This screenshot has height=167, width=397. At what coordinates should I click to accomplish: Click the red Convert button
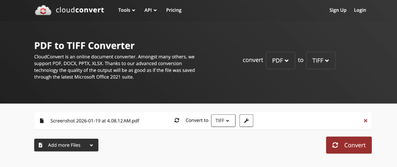pyautogui.click(x=349, y=145)
